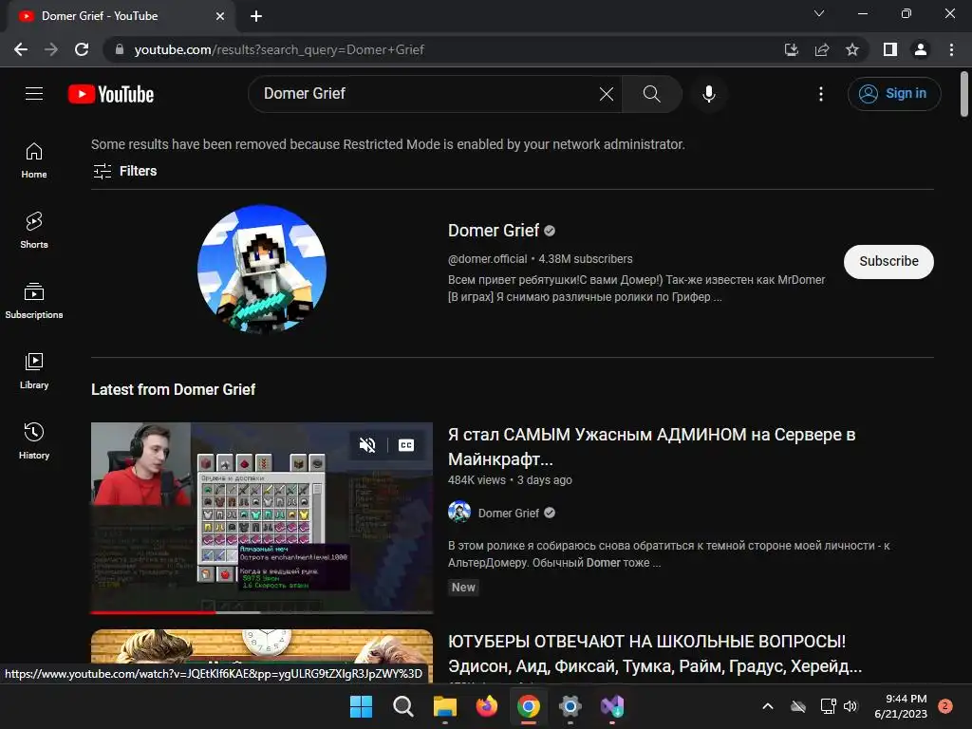Click the verified badge beside Domer Grief
Viewport: 972px width, 729px height.
coord(550,232)
